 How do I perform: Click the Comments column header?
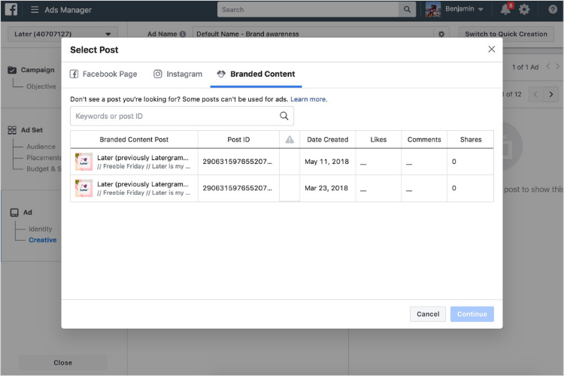[x=424, y=140]
